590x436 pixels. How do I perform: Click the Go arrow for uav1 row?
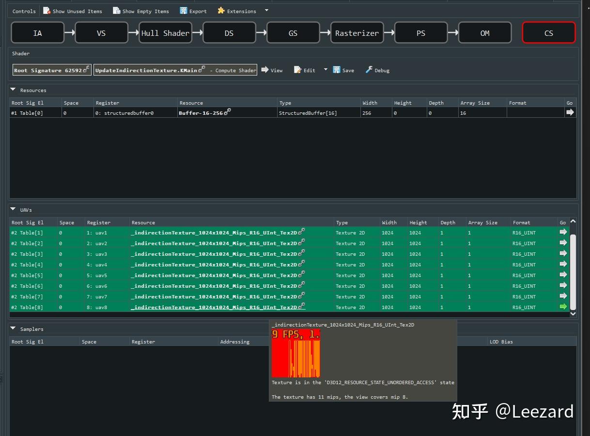[563, 232]
